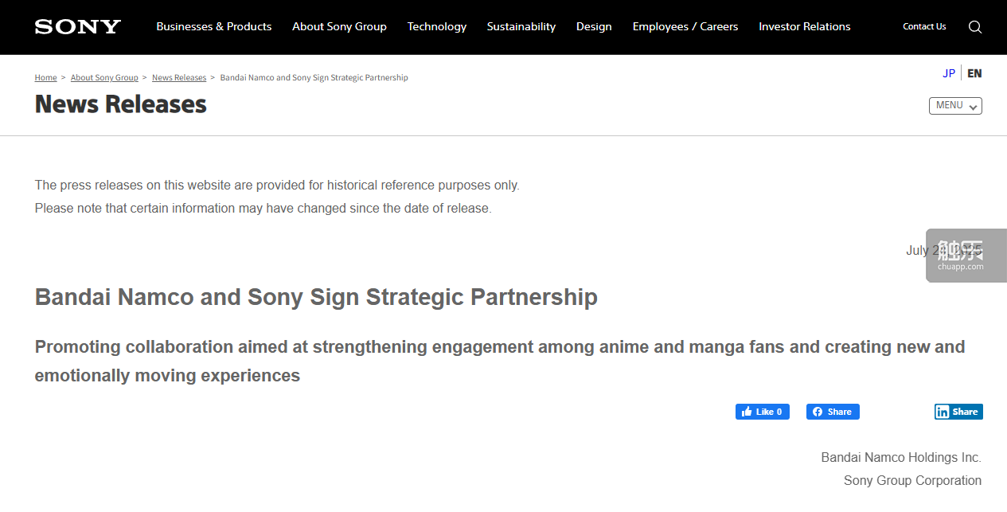Open Employees / Careers menu

[685, 27]
